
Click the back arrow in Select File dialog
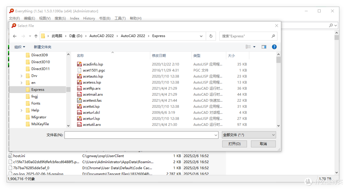coord(15,36)
